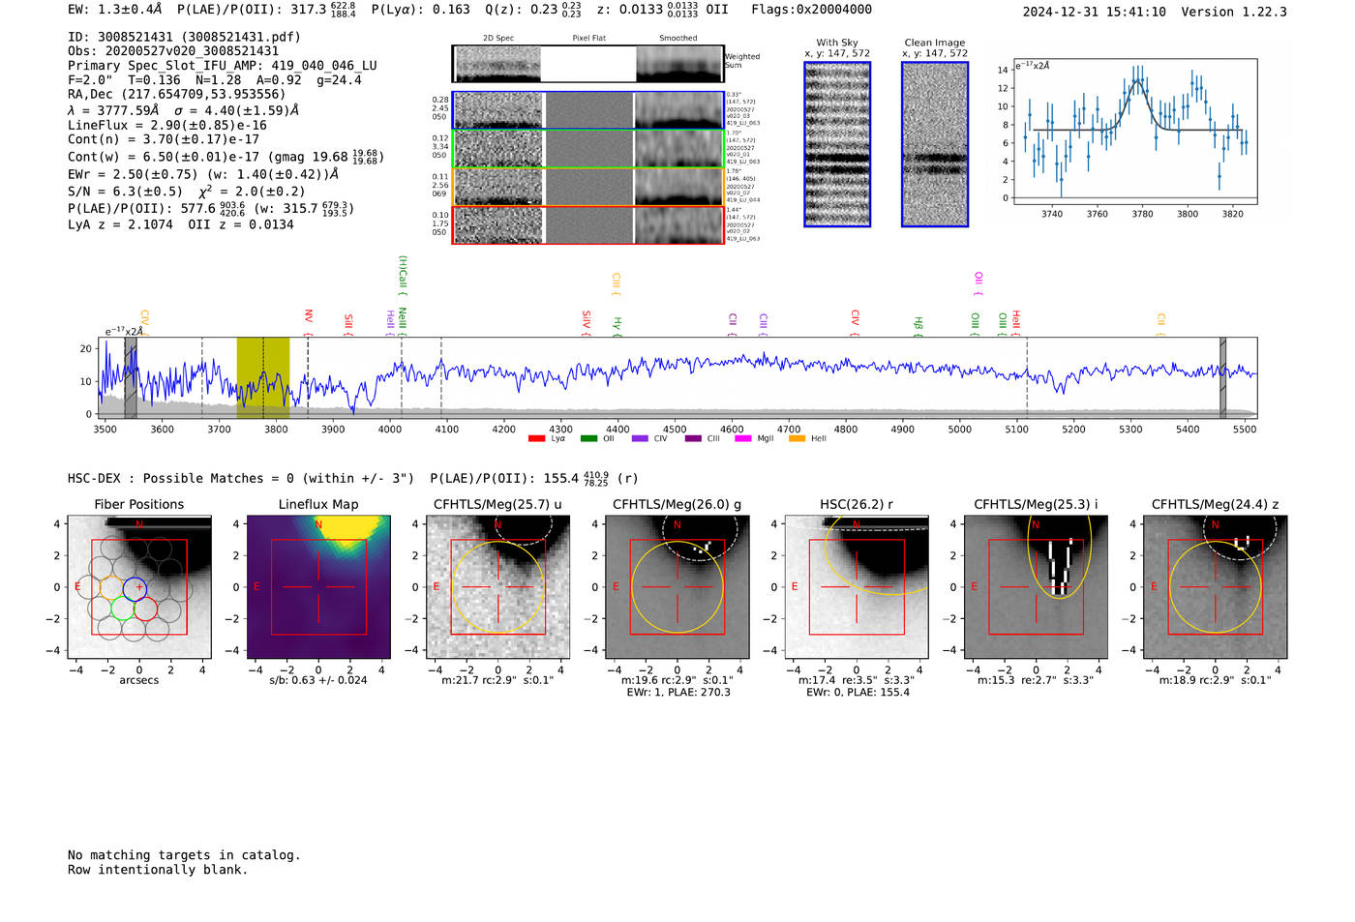The height and width of the screenshot is (922, 1355).
Task: Click the "Weighted Sum" label
Action: tap(742, 61)
